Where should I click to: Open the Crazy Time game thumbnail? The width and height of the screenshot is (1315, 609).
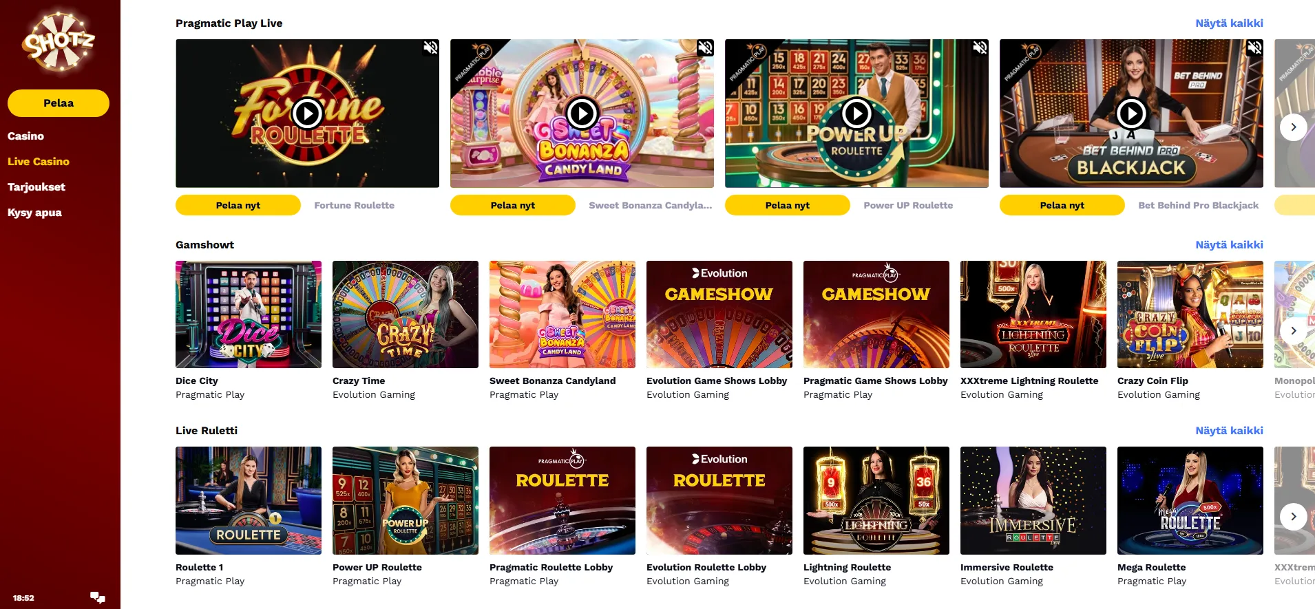[x=406, y=314]
